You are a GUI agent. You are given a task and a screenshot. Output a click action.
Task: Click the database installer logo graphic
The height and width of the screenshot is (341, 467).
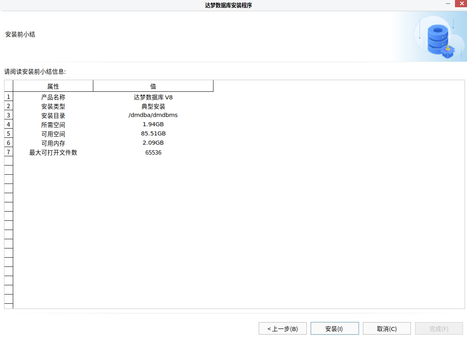pos(439,37)
